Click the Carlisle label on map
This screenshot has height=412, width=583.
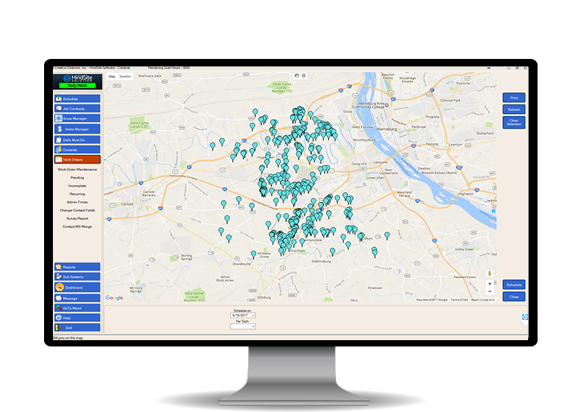127,204
